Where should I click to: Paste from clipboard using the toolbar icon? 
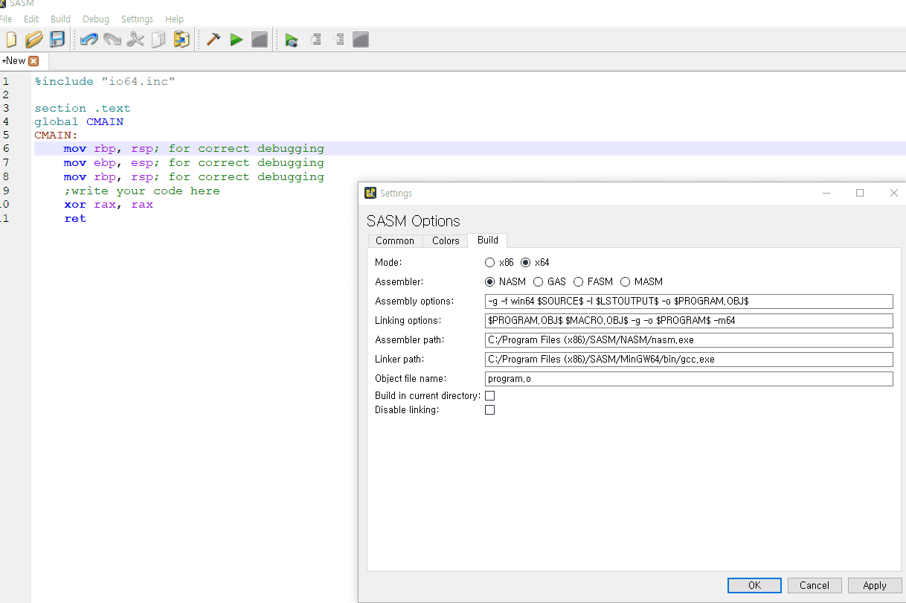181,39
